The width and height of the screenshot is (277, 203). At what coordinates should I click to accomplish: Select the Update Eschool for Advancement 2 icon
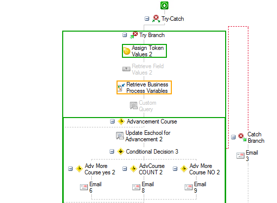pyautogui.click(x=120, y=136)
